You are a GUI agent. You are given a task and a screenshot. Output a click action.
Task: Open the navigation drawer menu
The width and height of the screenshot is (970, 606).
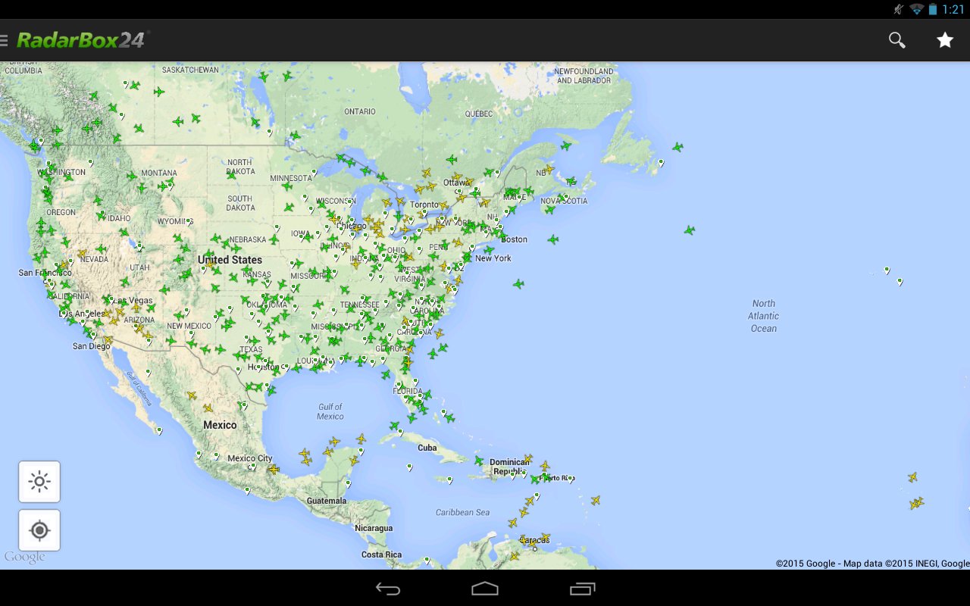pos(6,39)
